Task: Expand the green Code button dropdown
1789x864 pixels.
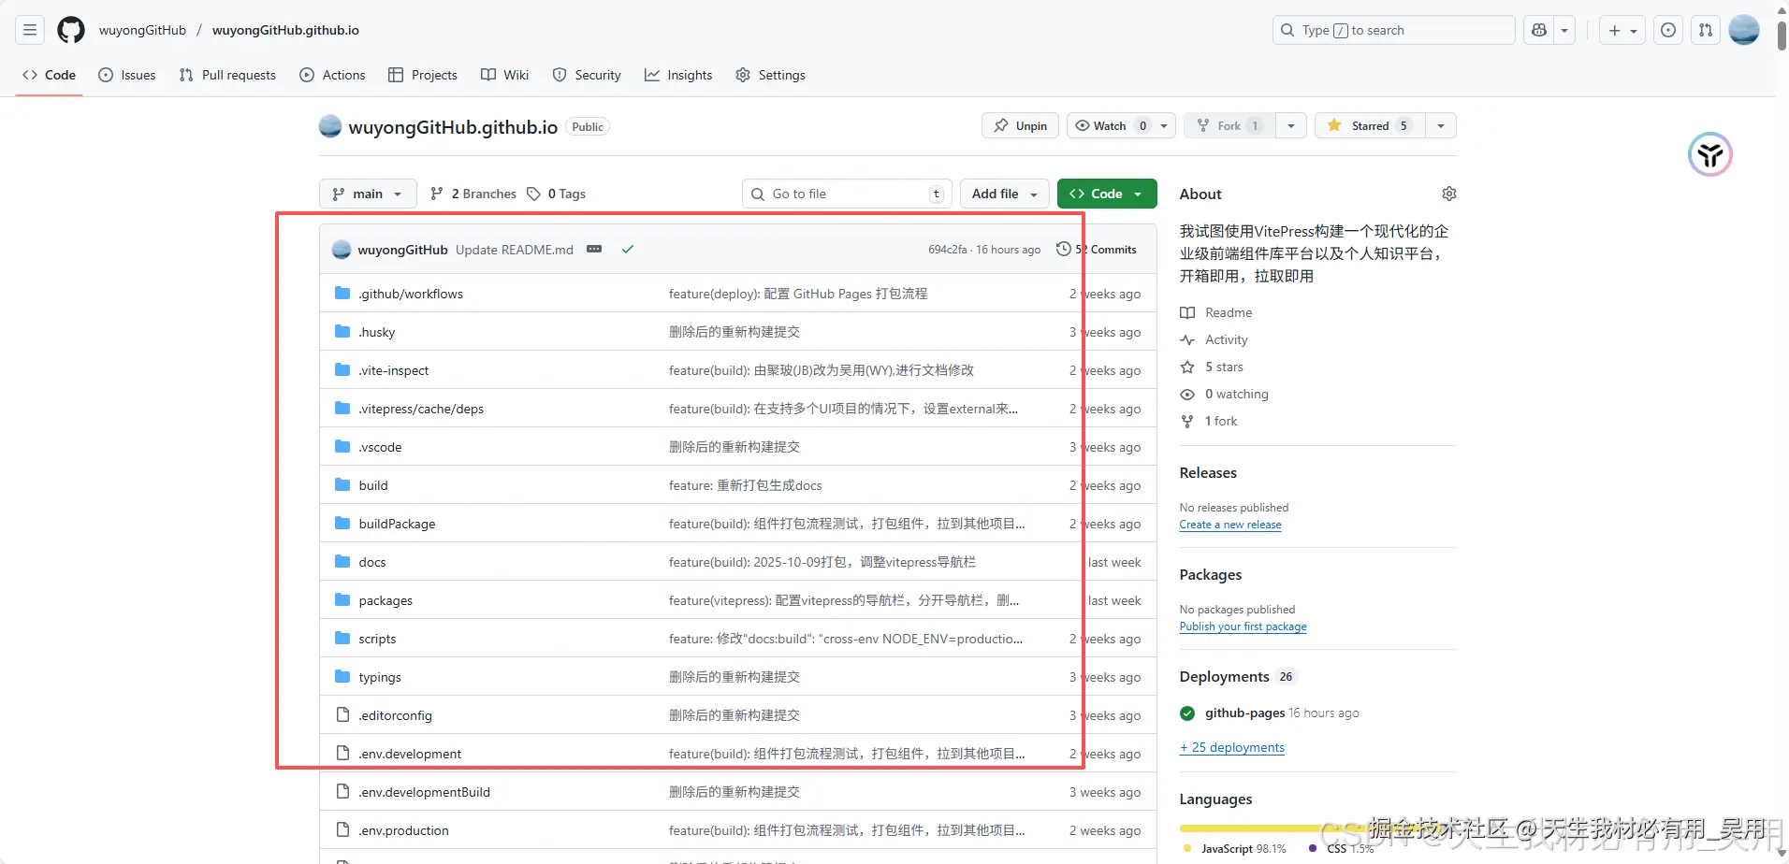Action: pyautogui.click(x=1140, y=194)
